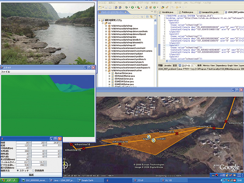
Task: Click the Google Earth compass rose
Action: click(x=65, y=165)
